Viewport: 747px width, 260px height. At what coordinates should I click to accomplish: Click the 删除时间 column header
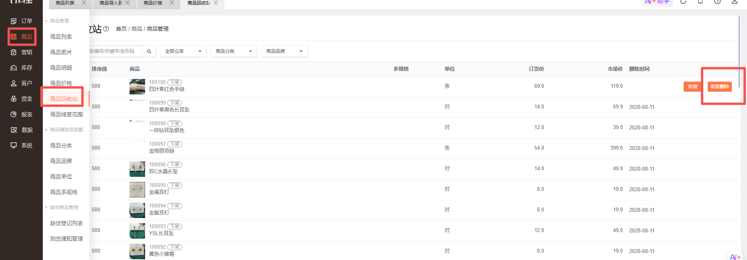[x=639, y=69]
